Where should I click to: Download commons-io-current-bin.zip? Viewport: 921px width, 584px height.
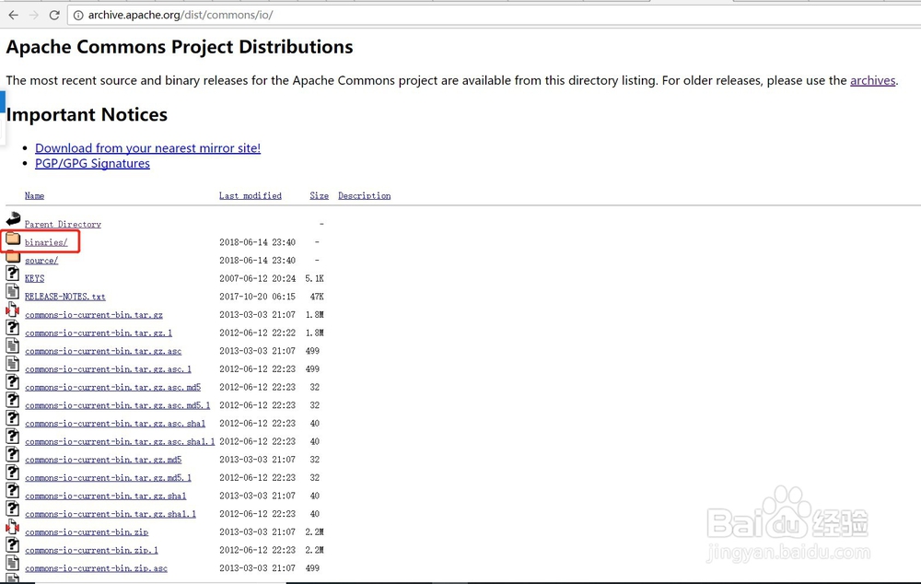point(87,532)
